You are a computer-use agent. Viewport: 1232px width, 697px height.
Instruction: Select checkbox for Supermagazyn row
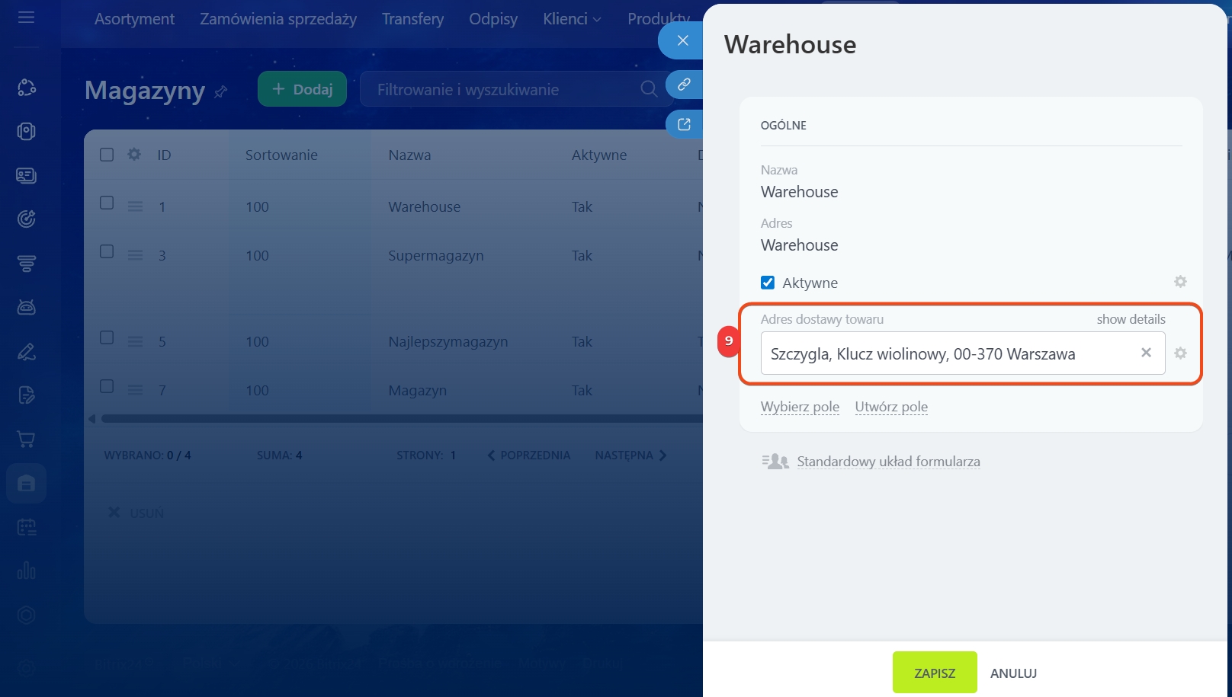[107, 252]
